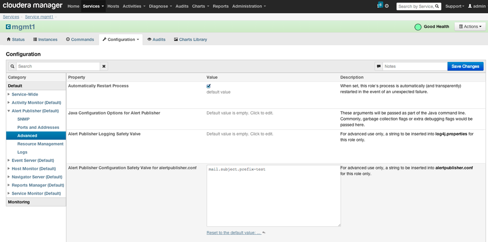The width and height of the screenshot is (488, 242).
Task: Click the green Good Health status circle
Action: pos(418,27)
